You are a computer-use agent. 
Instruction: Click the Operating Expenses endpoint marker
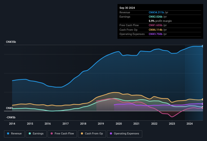pos(203,104)
